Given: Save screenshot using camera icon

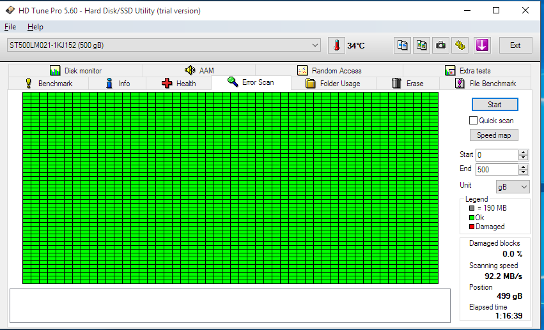Looking at the screenshot, I should 440,45.
